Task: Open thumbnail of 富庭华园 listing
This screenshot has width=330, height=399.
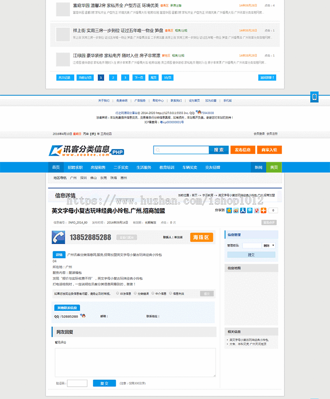Action: click(63, 9)
